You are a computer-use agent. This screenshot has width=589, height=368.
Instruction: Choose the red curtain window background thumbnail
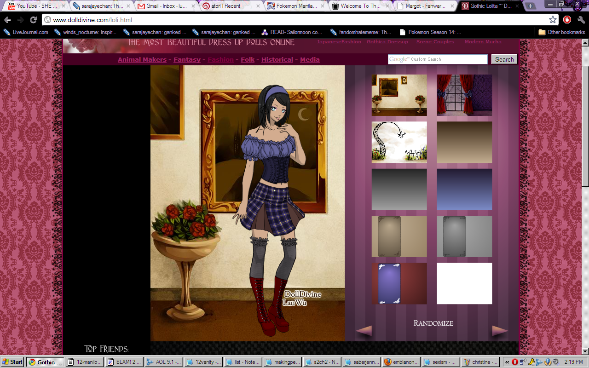click(x=464, y=95)
